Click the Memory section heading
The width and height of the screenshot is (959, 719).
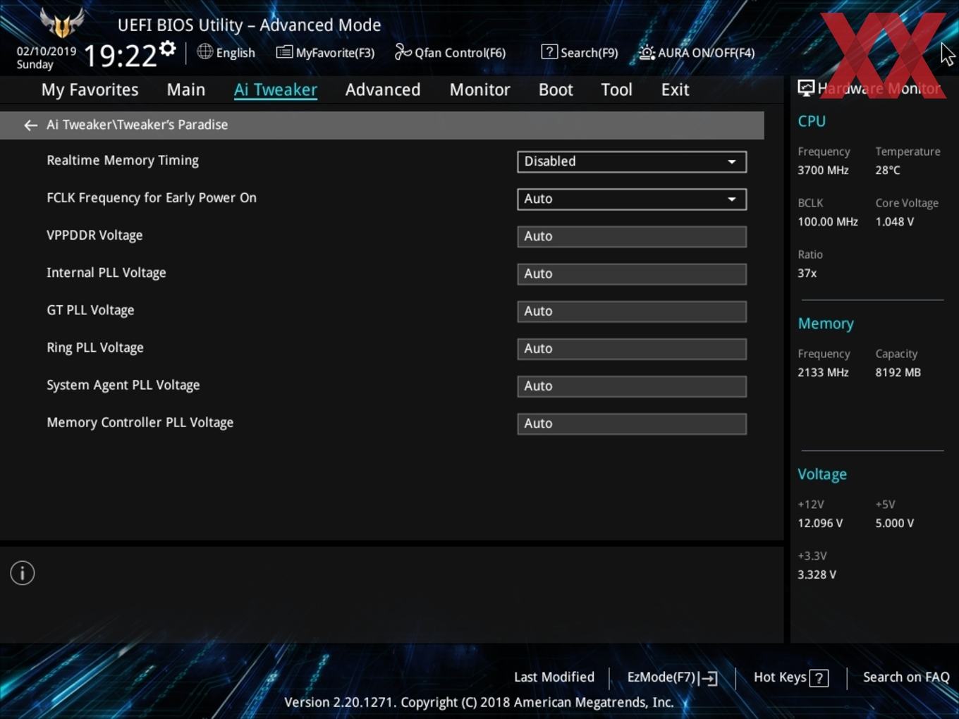click(826, 324)
